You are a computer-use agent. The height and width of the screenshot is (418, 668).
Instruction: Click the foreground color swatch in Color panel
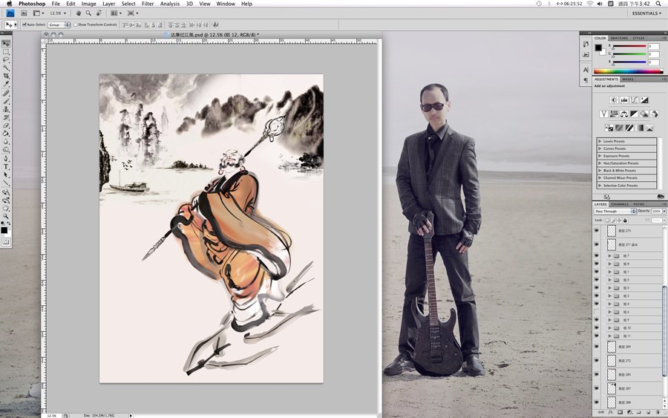click(598, 48)
